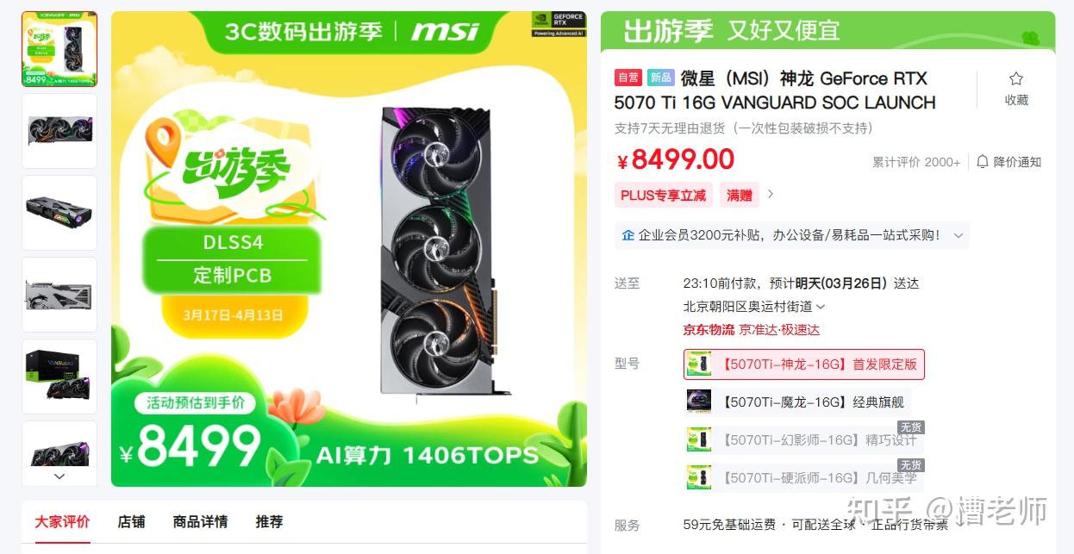
Task: Click the enterprise member icon beside the 3200元 subsidy
Action: click(628, 235)
